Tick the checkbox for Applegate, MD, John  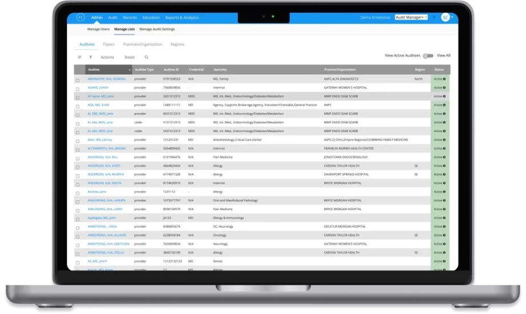(78, 219)
